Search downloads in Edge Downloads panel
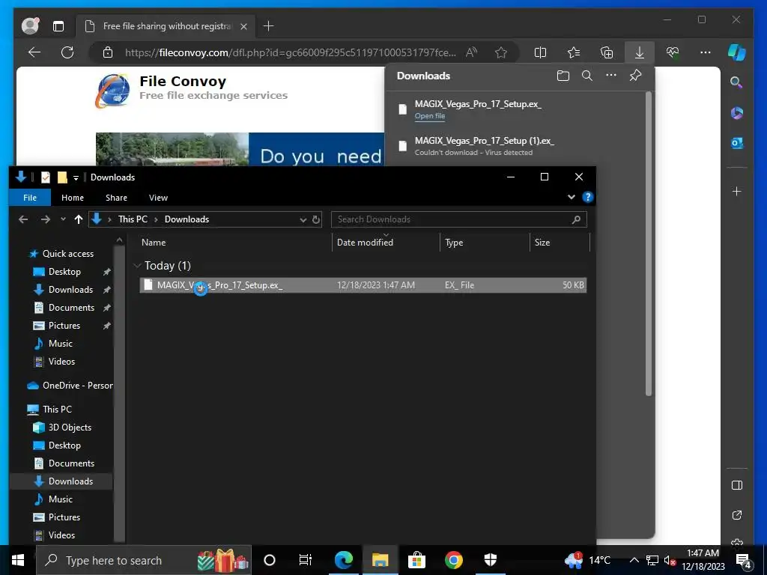 [x=587, y=76]
